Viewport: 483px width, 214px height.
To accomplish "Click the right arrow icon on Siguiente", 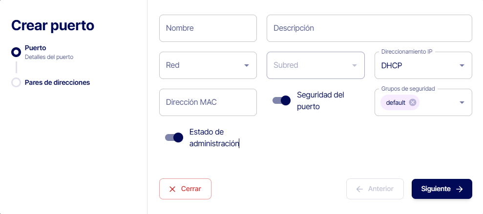I will [x=459, y=189].
